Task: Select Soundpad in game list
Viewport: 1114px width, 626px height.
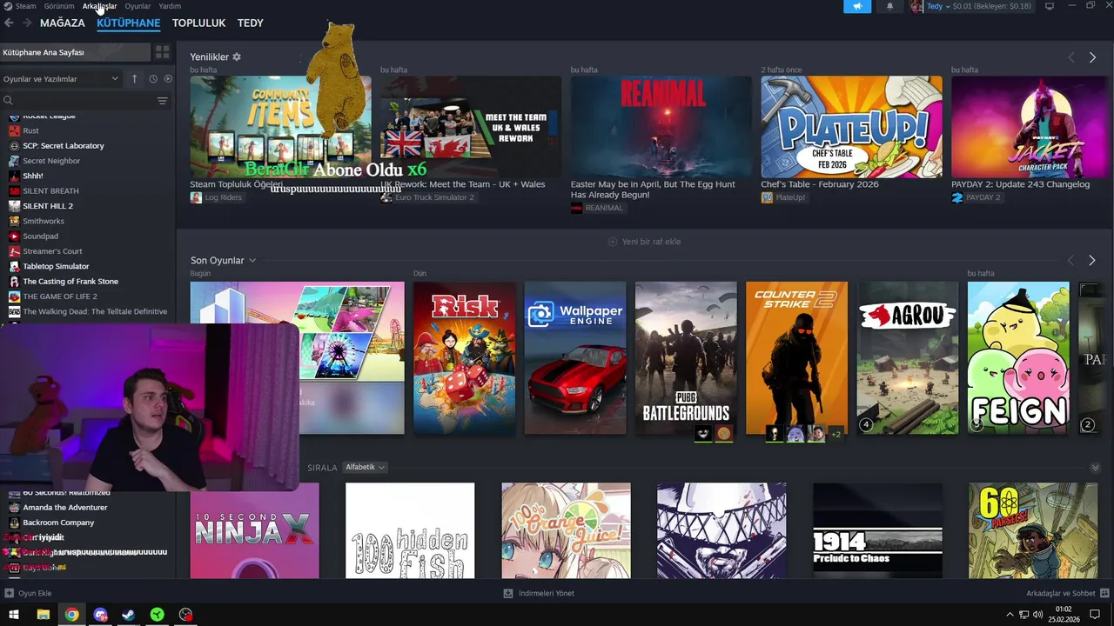Action: 40,236
